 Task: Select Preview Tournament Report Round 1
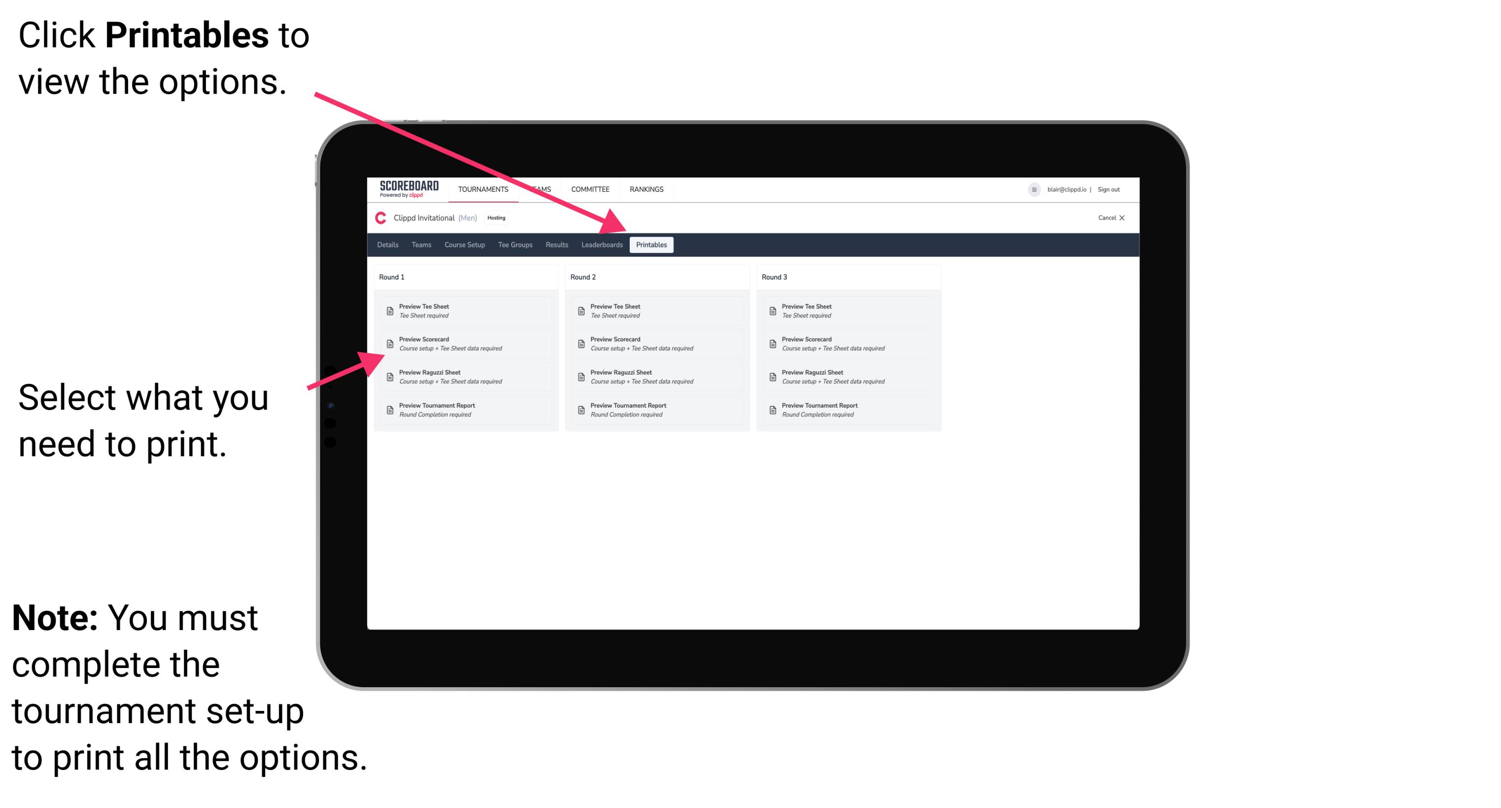point(462,410)
